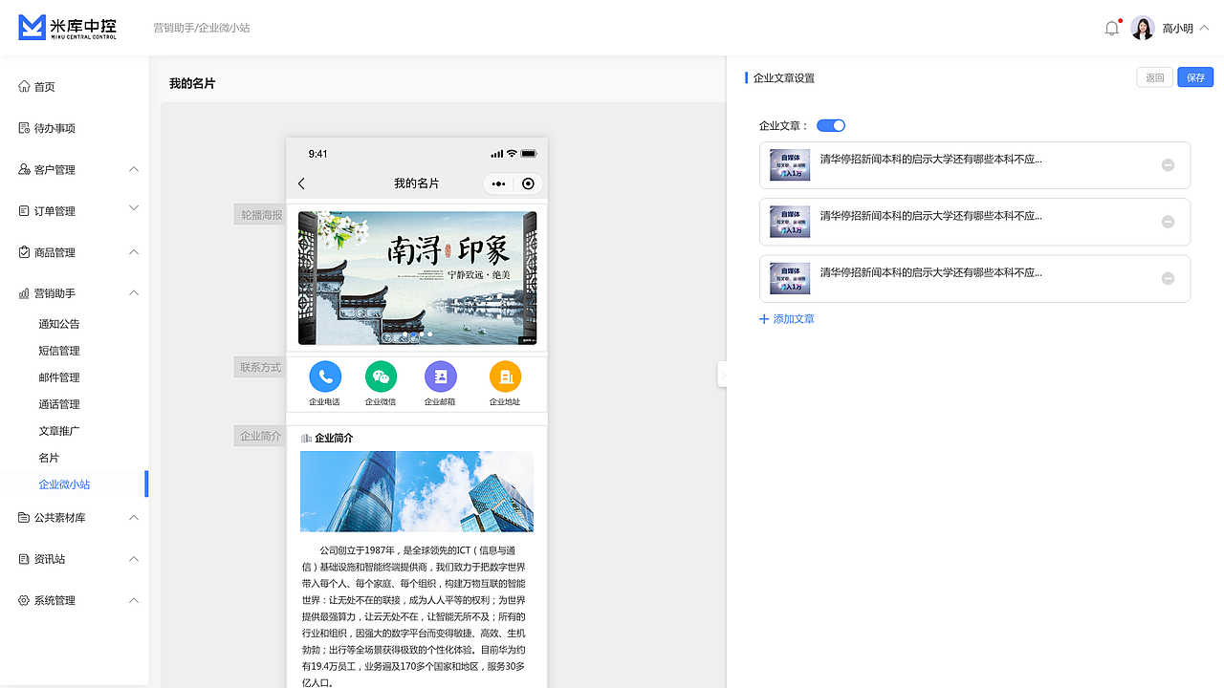Open 通话管理 submenu item

(59, 404)
